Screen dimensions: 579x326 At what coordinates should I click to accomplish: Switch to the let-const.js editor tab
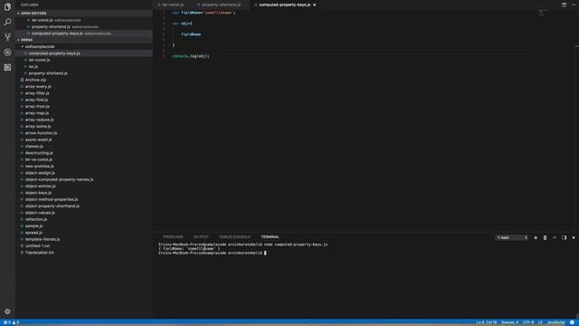click(x=173, y=5)
